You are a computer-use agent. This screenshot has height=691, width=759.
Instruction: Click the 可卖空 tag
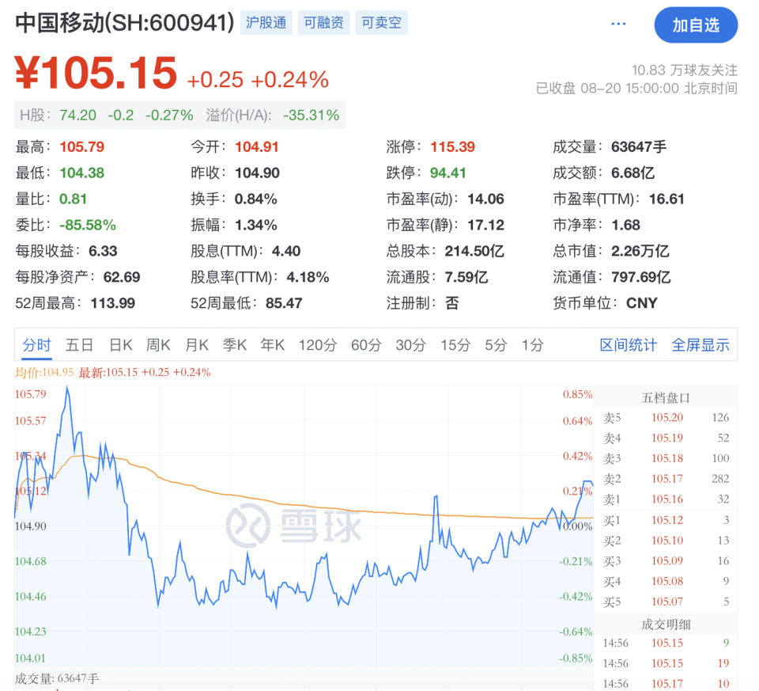pos(381,23)
